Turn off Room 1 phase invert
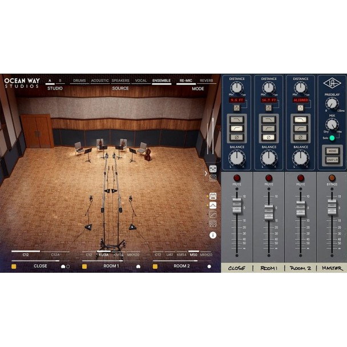Viewport: 347px width, 347px height. 269,137
